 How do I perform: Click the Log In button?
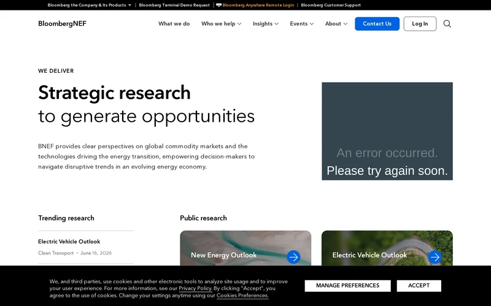pyautogui.click(x=420, y=24)
